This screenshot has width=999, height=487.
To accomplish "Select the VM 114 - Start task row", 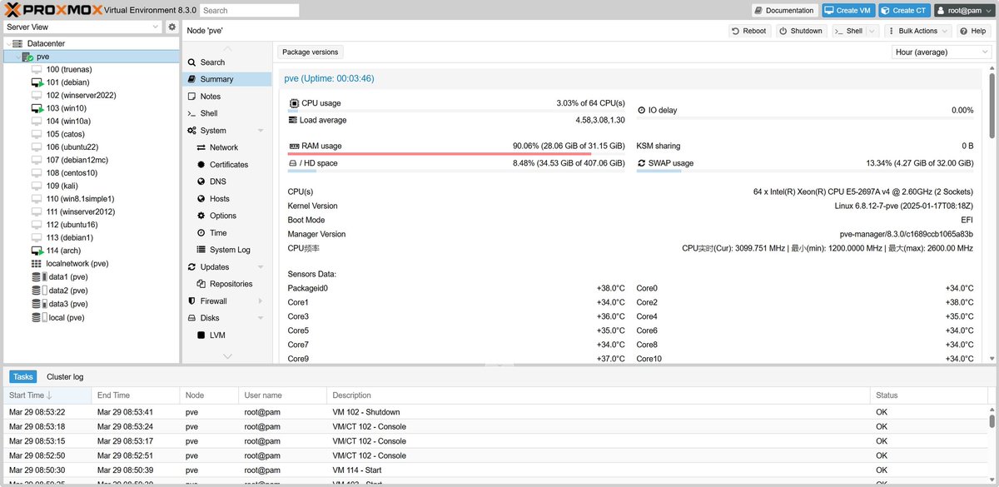I will click(495, 470).
